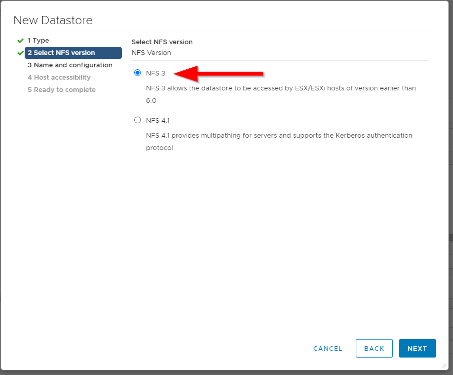Click the green checkmark beside step 2
The image size is (453, 375).
tap(20, 53)
